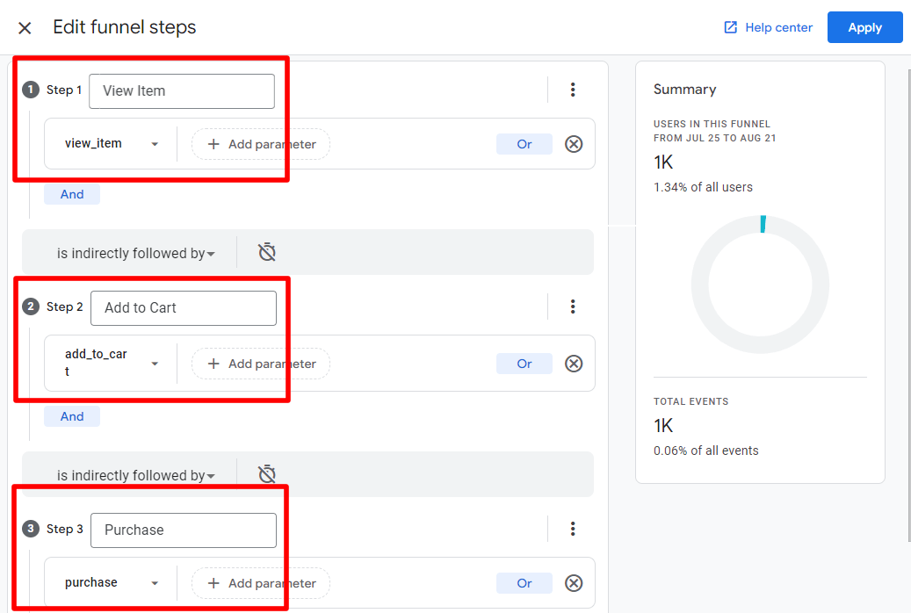The height and width of the screenshot is (613, 911).
Task: Add parameter to the view_item event
Action: pyautogui.click(x=261, y=144)
